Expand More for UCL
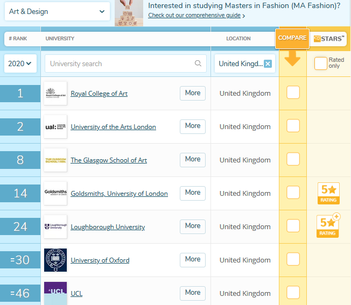The height and width of the screenshot is (305, 351). [193, 293]
